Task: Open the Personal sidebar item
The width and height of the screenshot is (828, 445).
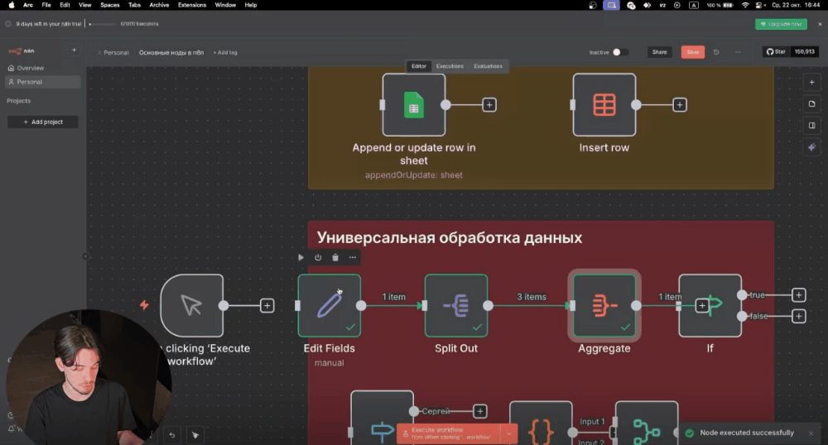Action: [x=42, y=82]
